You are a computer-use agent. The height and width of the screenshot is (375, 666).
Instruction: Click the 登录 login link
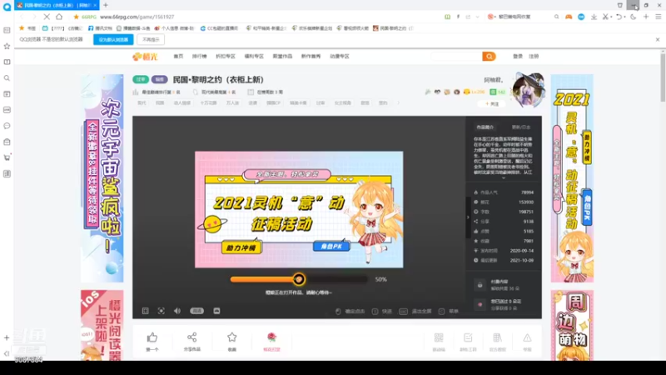(518, 56)
